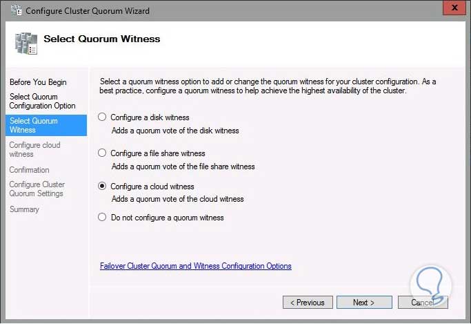Open Select Quorum Configuration Option step
The height and width of the screenshot is (324, 471).
click(x=42, y=102)
